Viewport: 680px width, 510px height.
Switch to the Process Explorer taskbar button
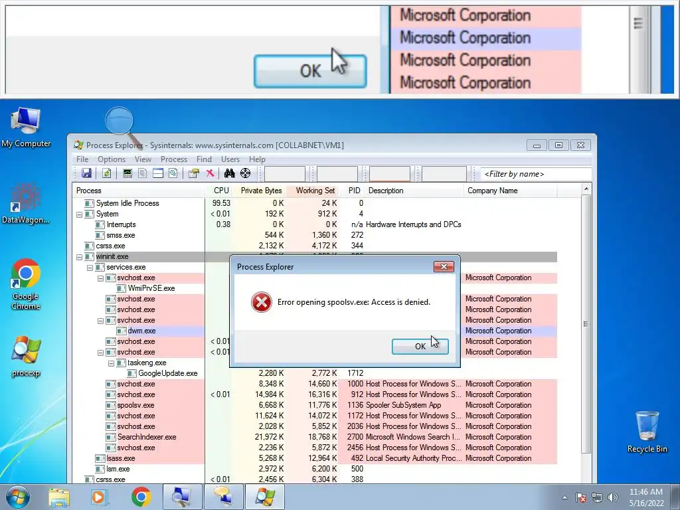tap(265, 497)
